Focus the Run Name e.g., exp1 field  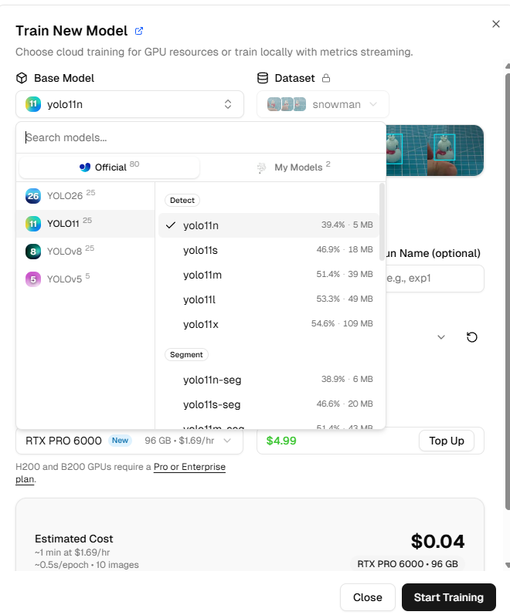point(434,279)
